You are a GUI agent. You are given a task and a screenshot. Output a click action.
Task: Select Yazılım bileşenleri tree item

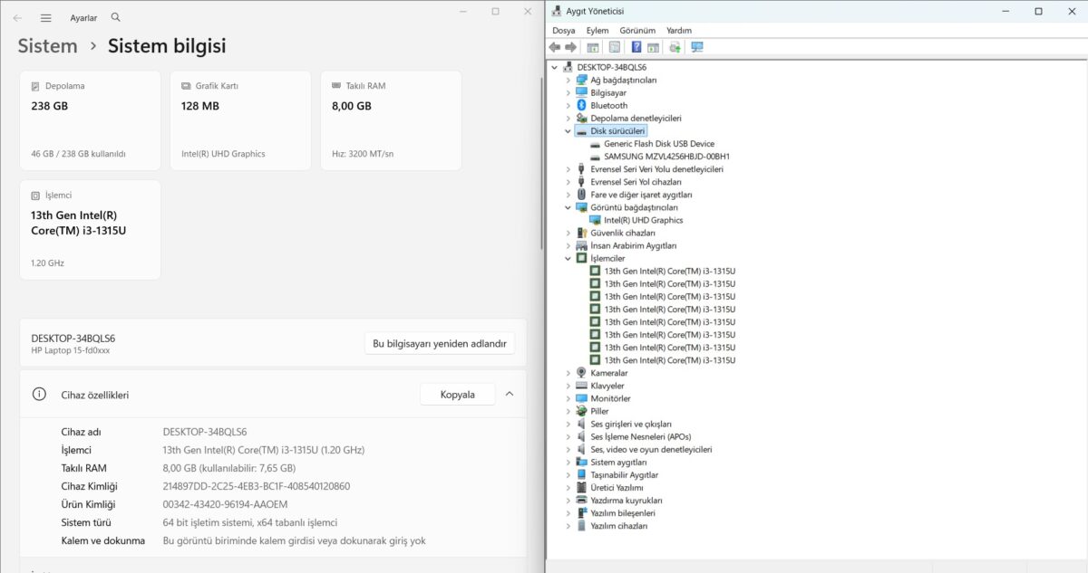(623, 512)
